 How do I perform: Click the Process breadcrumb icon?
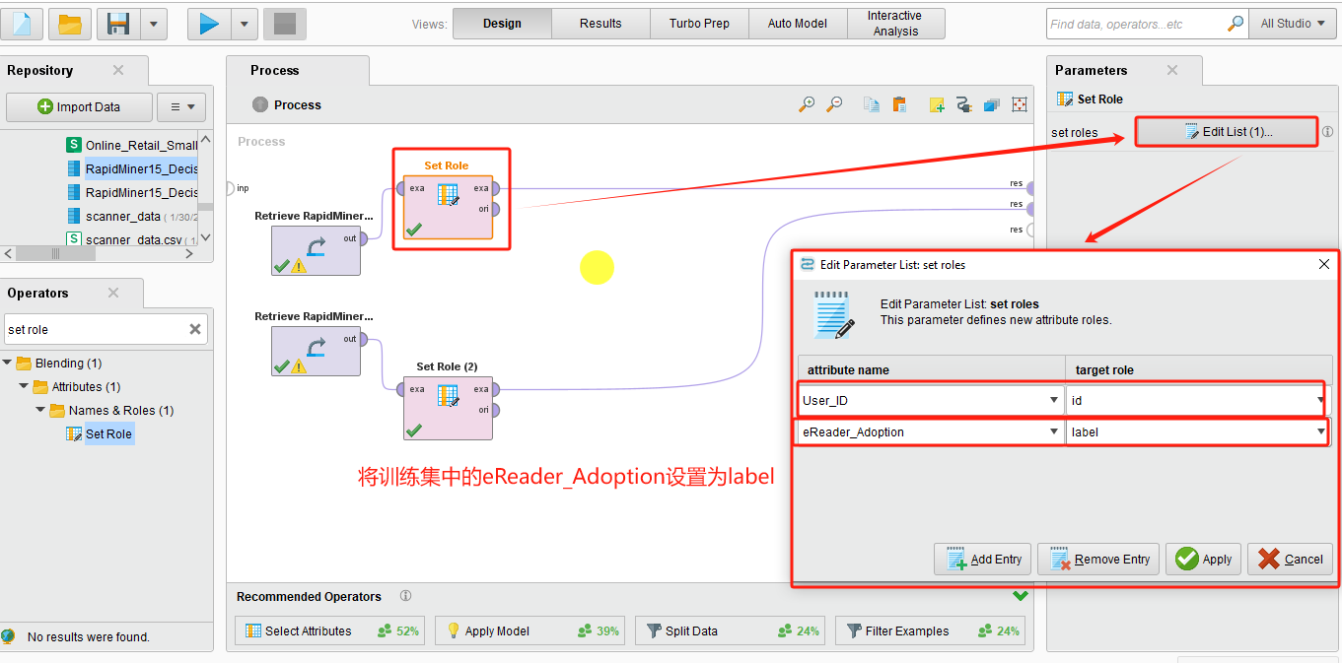pos(260,104)
